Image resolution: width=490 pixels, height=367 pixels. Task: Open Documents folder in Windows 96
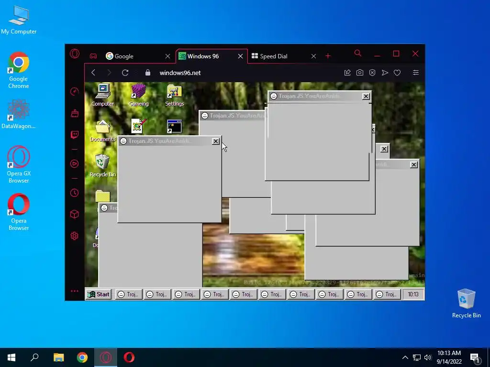coord(103,130)
